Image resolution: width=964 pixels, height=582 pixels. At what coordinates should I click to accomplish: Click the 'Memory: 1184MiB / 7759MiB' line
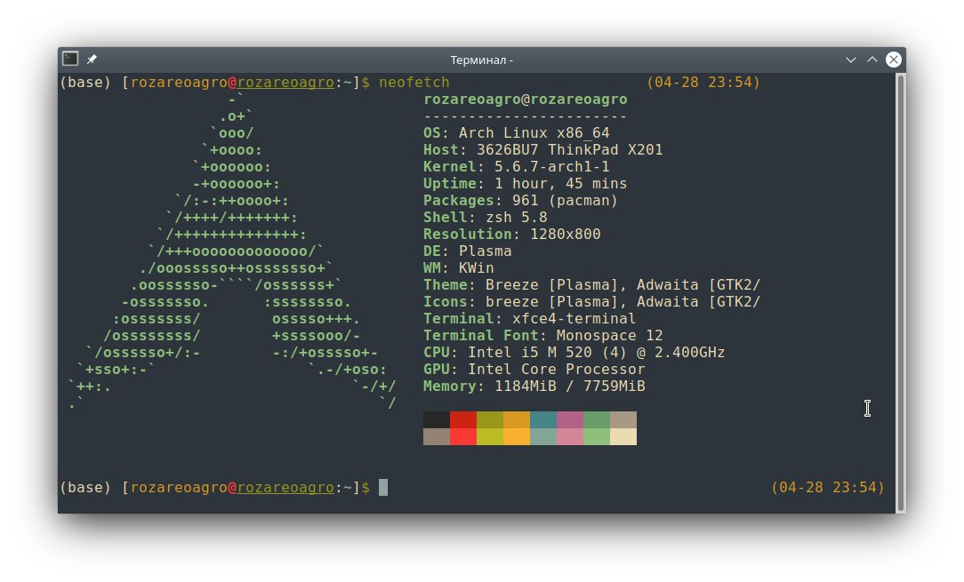(534, 387)
